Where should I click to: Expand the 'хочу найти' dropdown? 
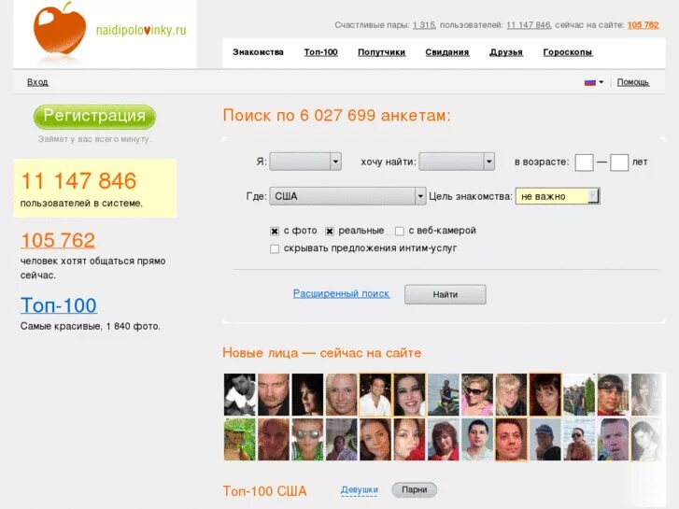click(x=457, y=162)
